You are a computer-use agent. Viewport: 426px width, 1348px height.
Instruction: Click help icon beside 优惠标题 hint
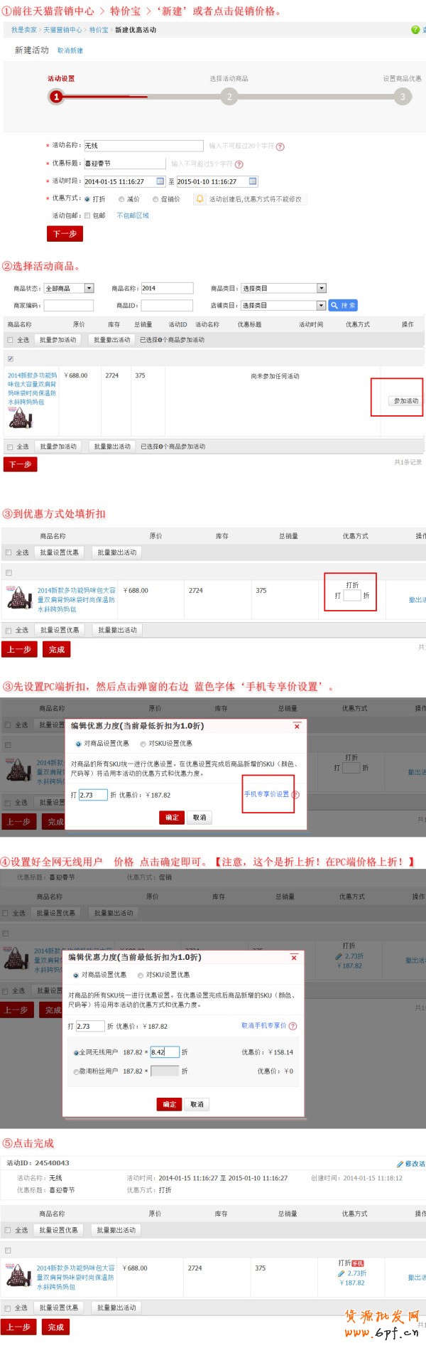click(x=239, y=164)
